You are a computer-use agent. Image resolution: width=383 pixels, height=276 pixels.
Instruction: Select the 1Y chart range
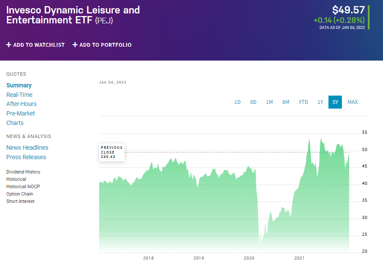coord(320,102)
